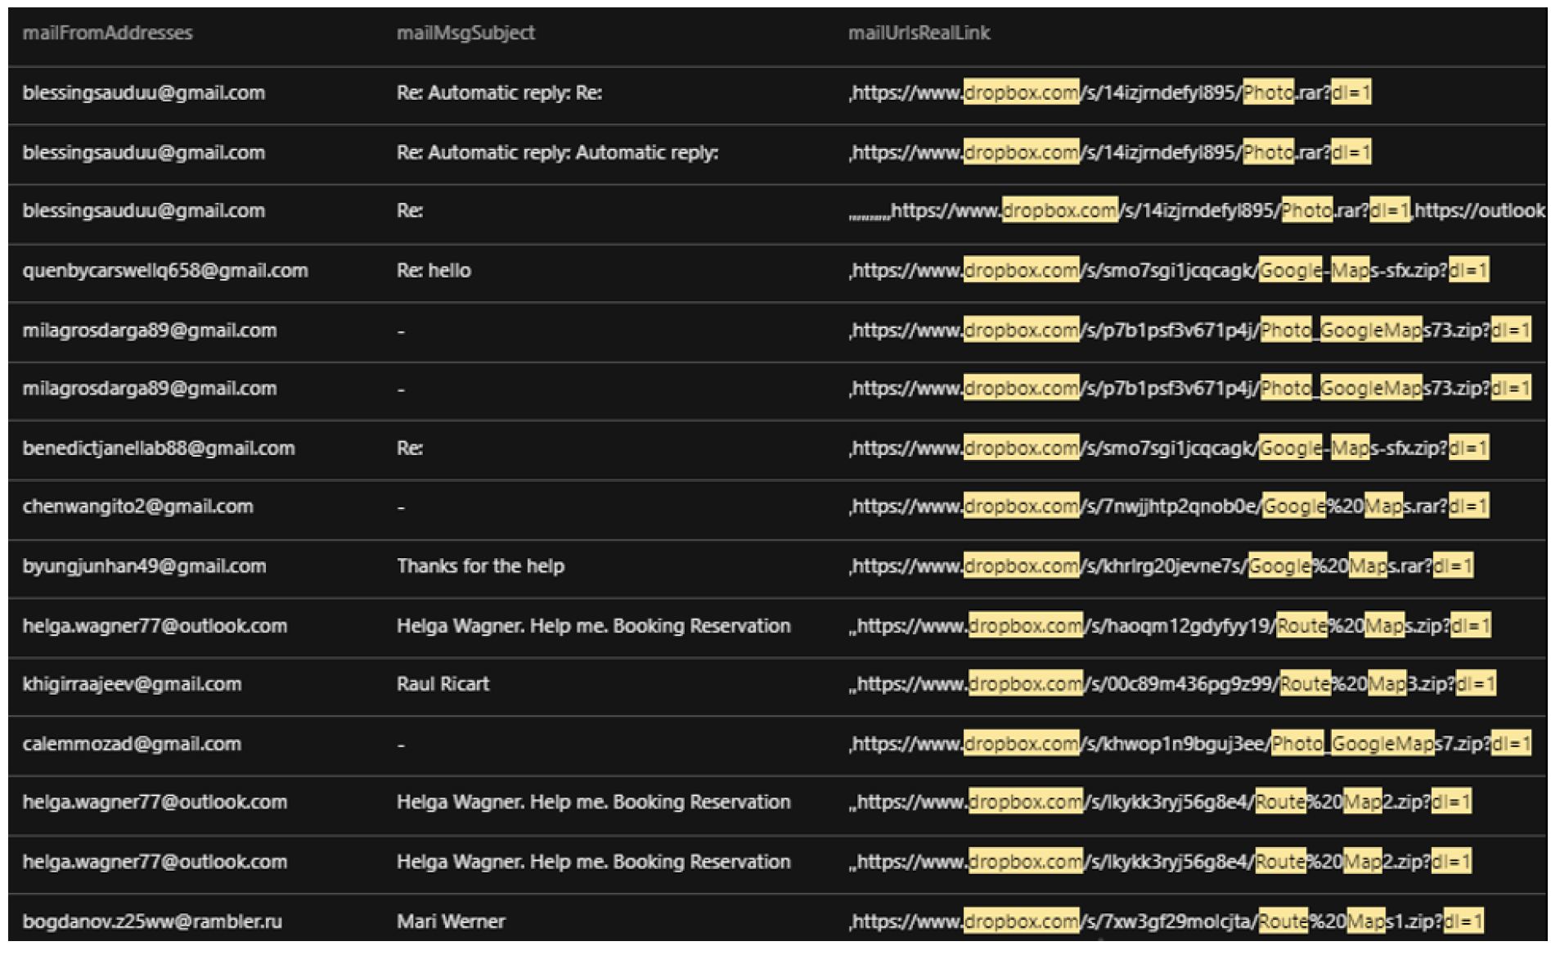Screen dimensions: 1560x955
Task: Click the chenwangito2@gmail.com address cell
Action: (x=137, y=507)
